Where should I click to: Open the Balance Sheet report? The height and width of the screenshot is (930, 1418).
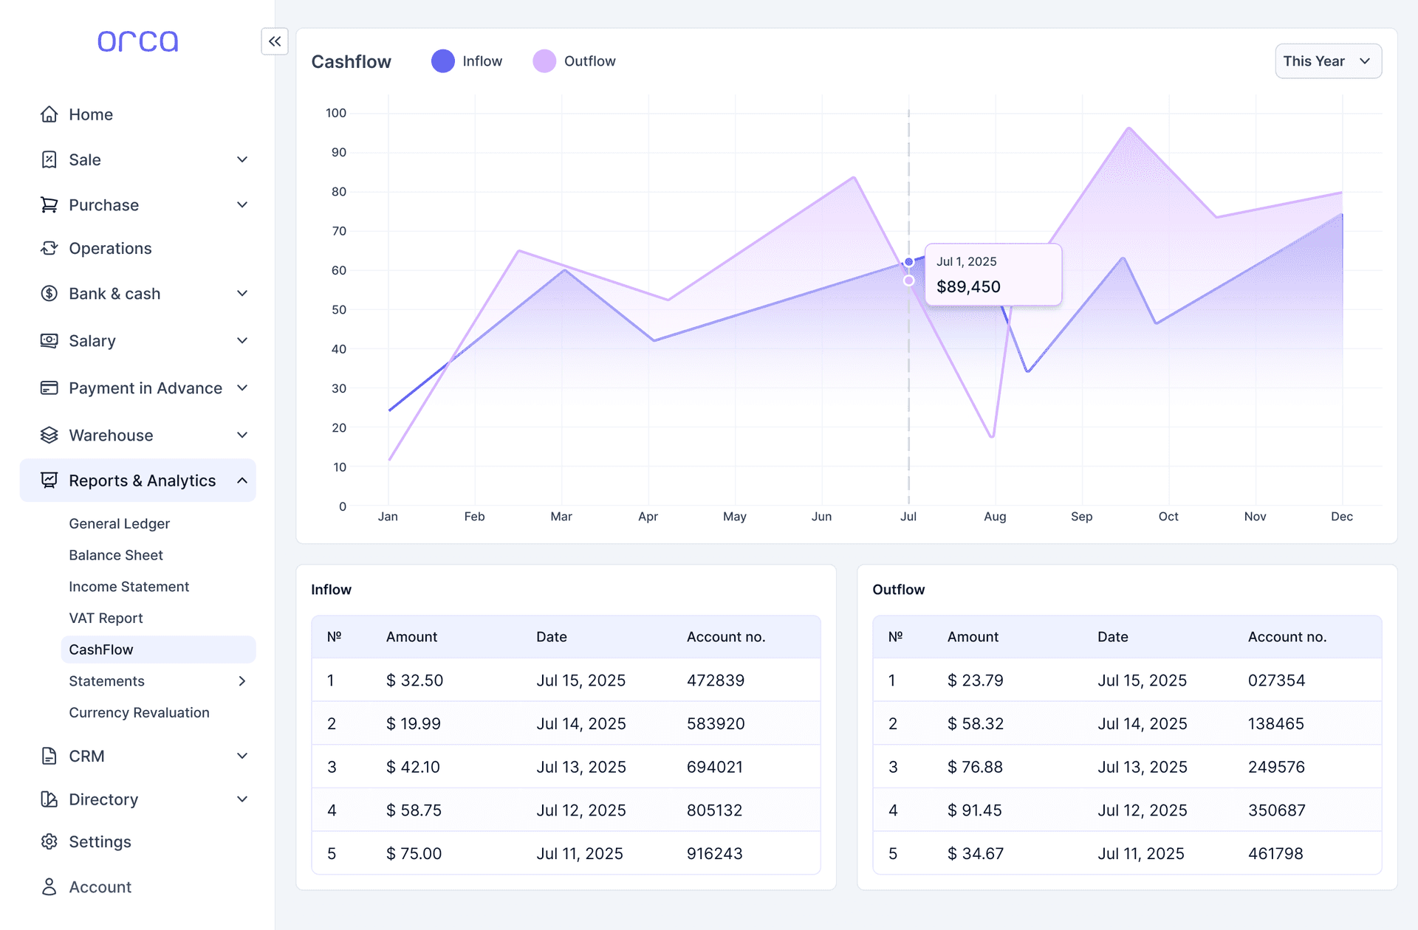coord(116,555)
